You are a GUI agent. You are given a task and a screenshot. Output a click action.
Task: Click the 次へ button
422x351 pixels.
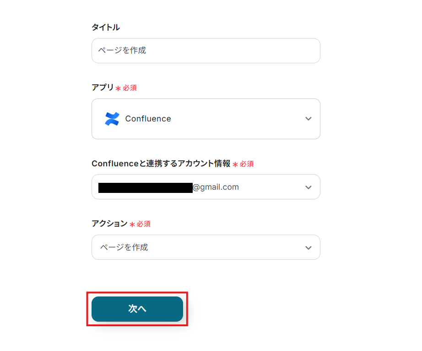[x=137, y=309]
